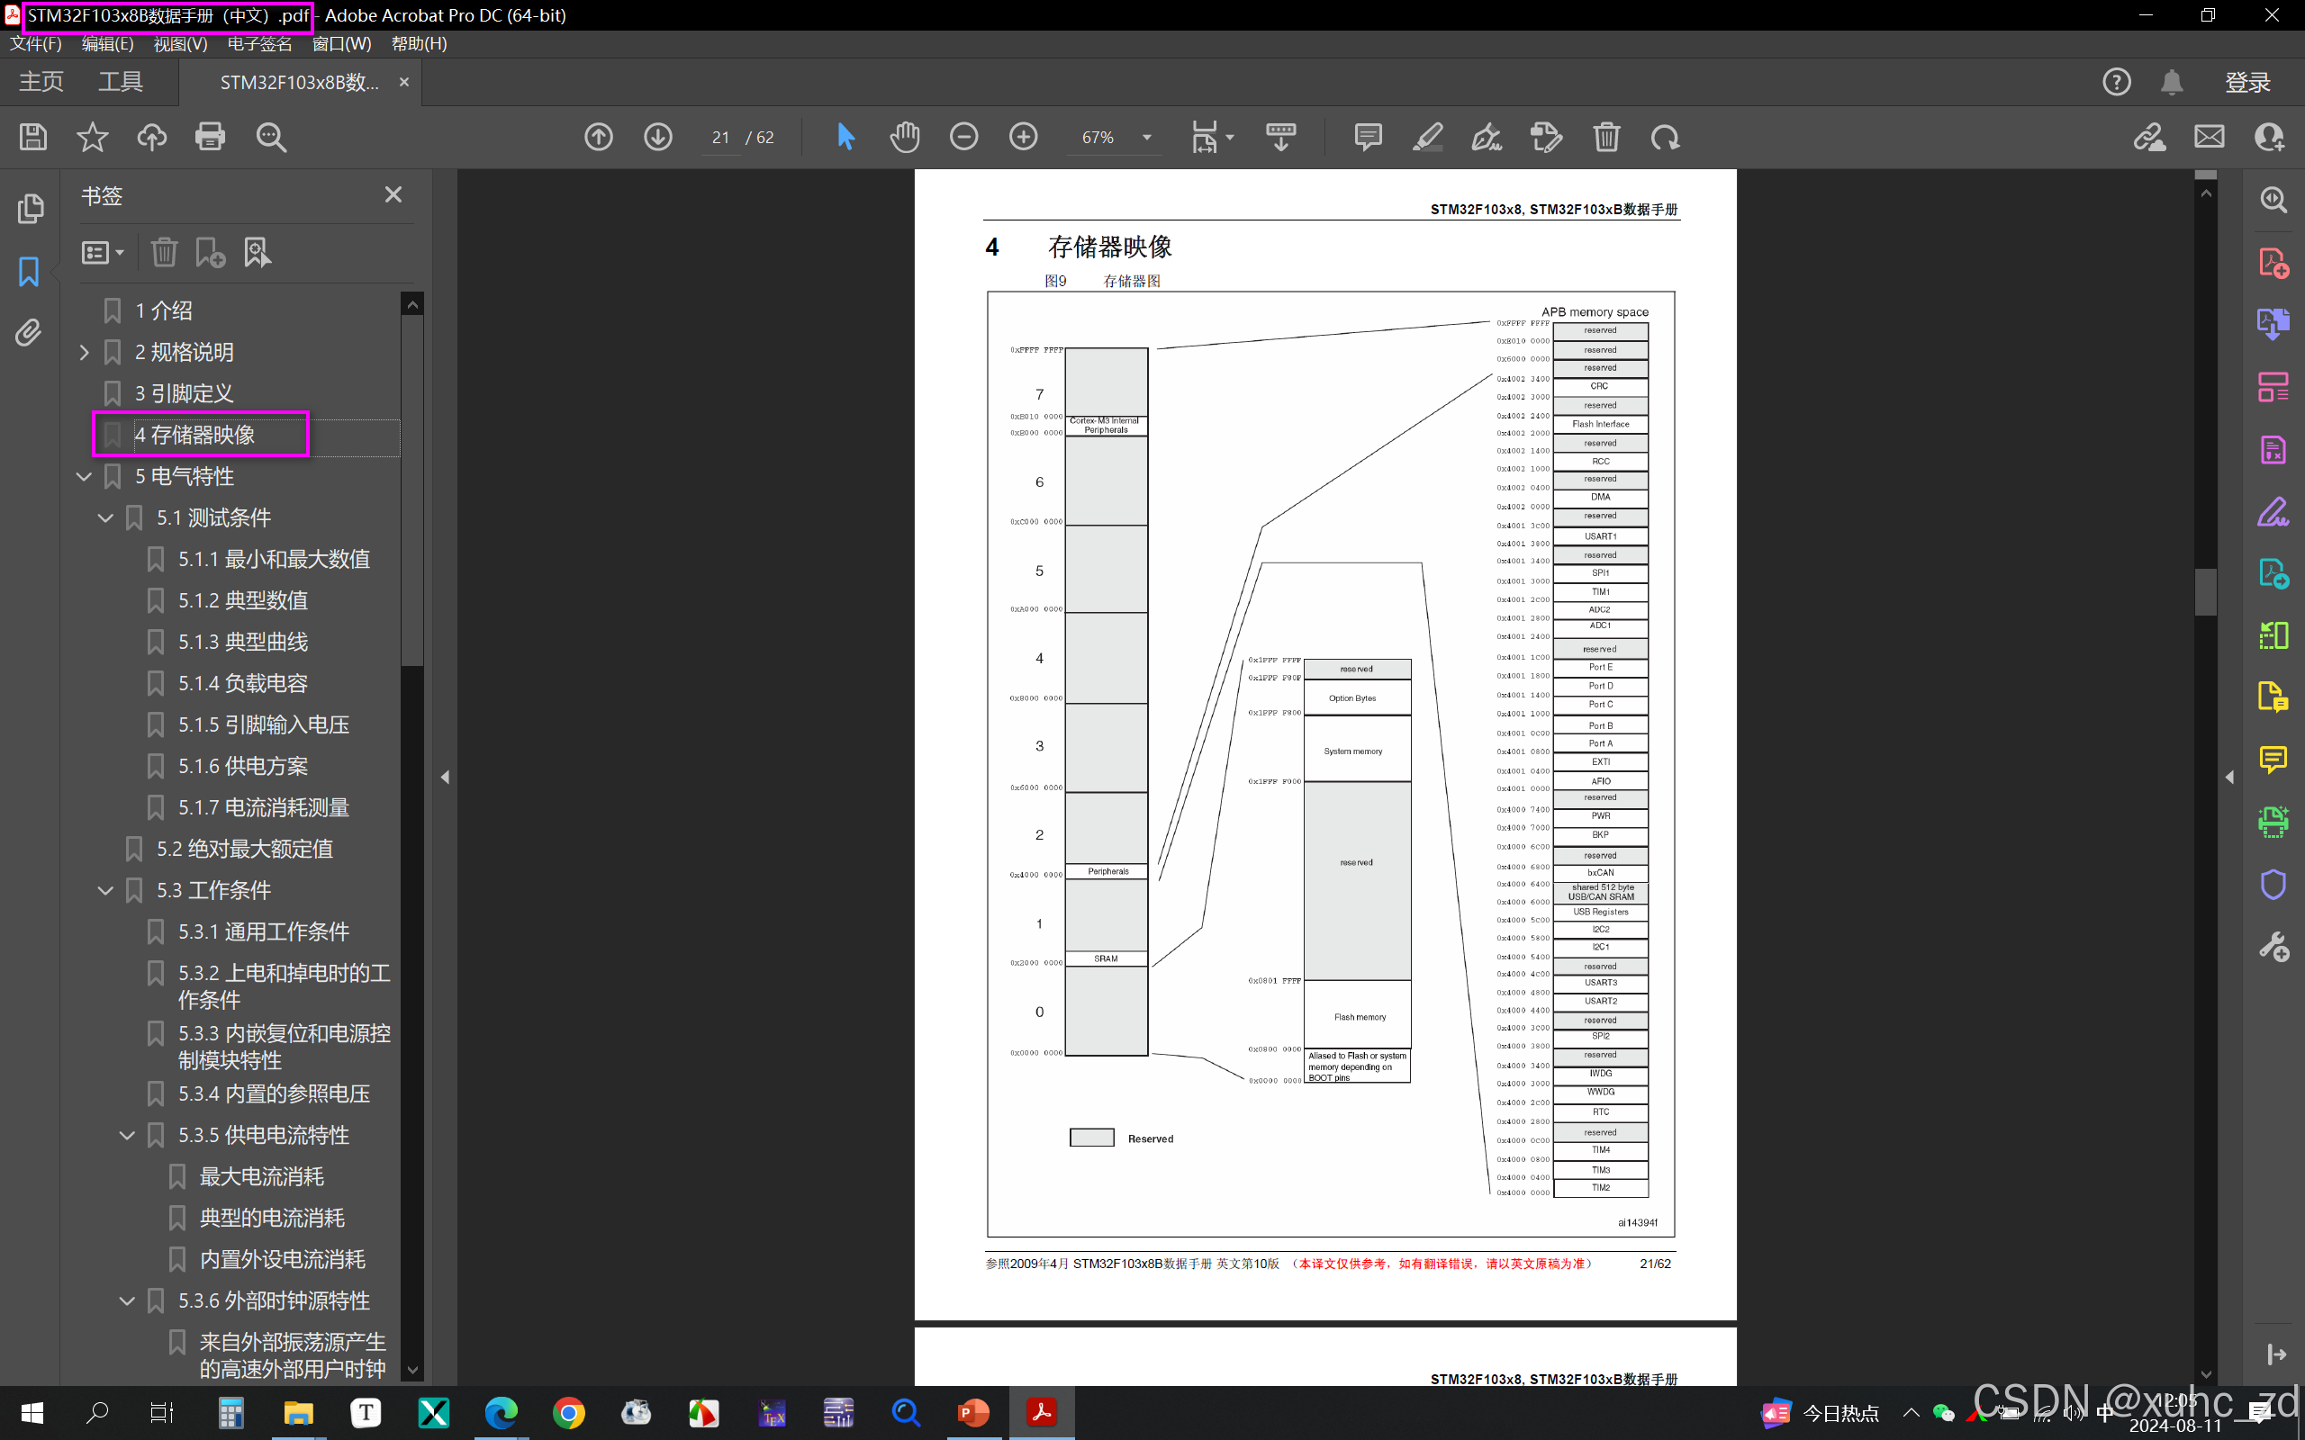Image resolution: width=2305 pixels, height=1440 pixels.
Task: Open the sign document pen icon
Action: point(1487,137)
